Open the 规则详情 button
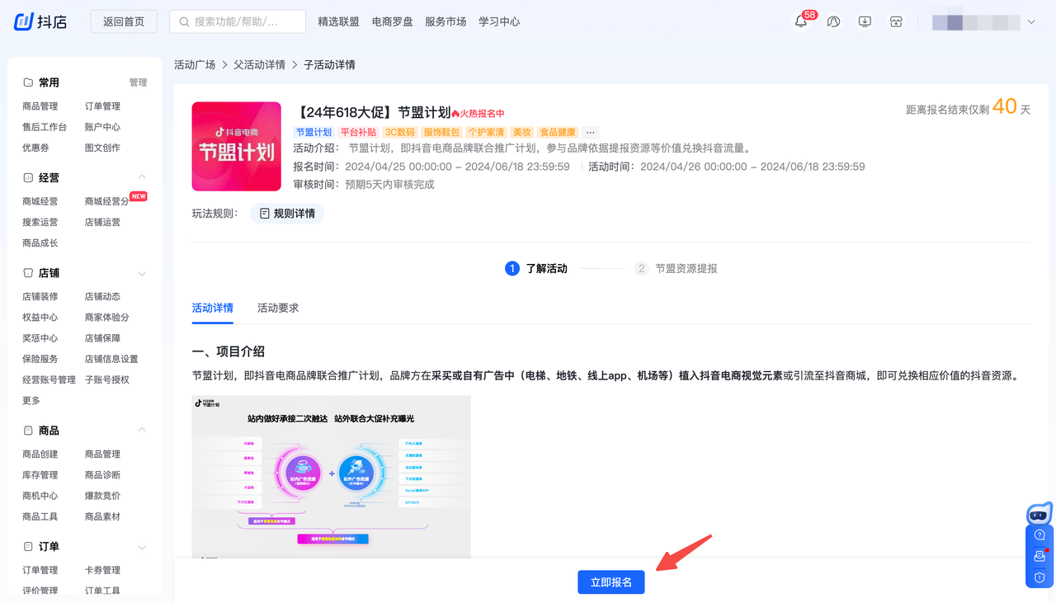1056x603 pixels. coord(287,214)
